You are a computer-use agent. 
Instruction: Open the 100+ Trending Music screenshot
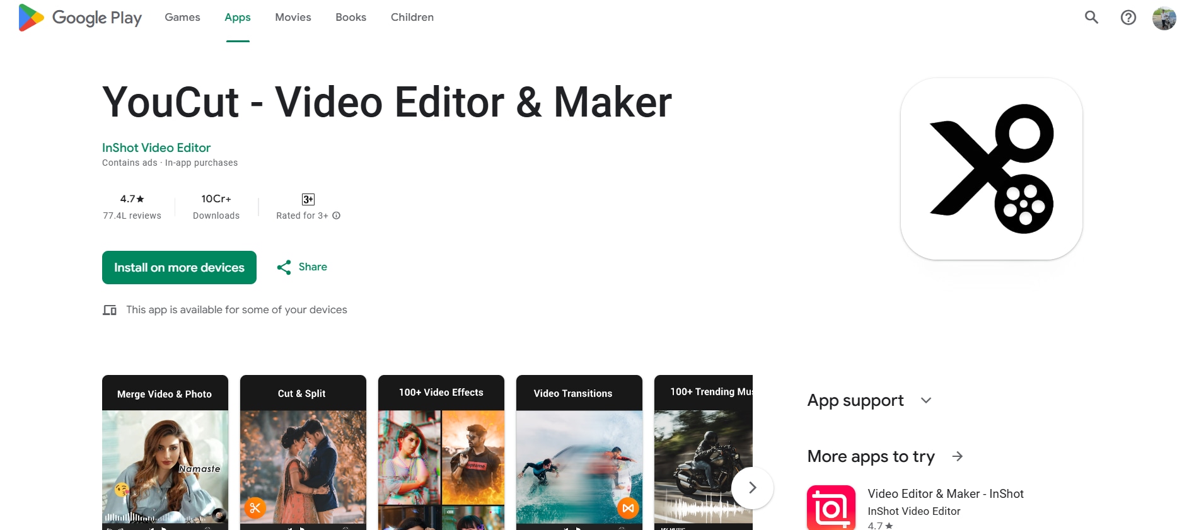(x=704, y=452)
